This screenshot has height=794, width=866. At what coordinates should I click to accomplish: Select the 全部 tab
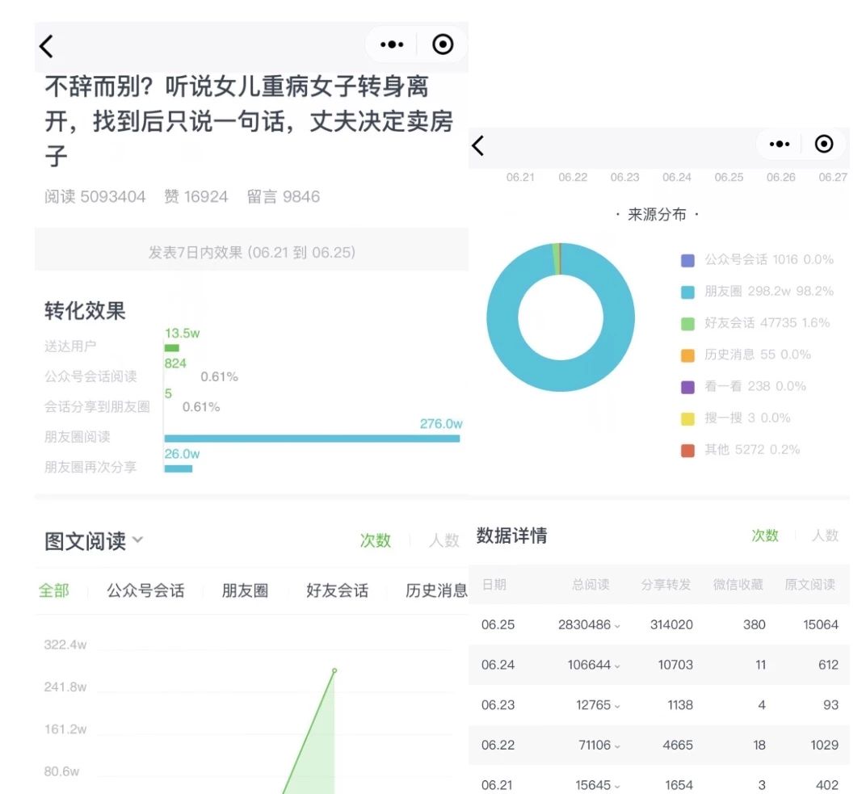[x=54, y=590]
